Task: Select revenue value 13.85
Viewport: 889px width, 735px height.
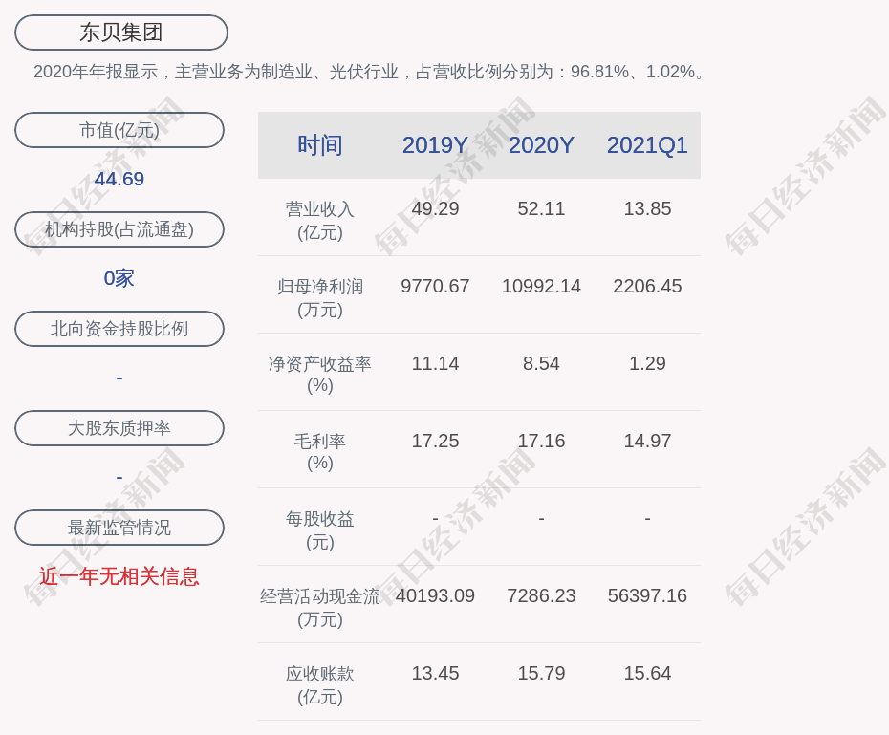Action: pyautogui.click(x=647, y=208)
